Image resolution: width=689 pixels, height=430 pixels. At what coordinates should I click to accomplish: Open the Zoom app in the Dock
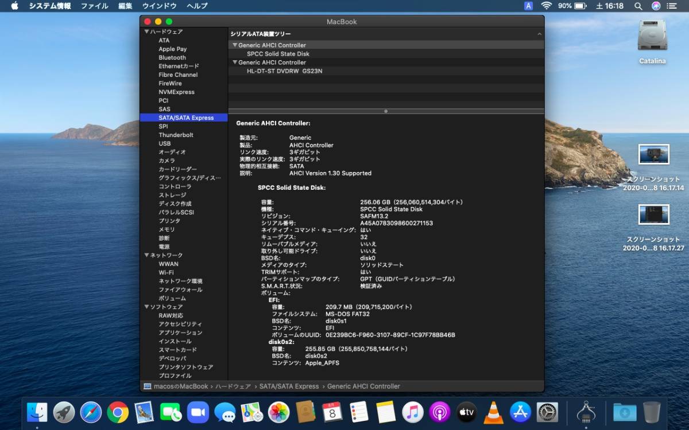click(x=198, y=412)
